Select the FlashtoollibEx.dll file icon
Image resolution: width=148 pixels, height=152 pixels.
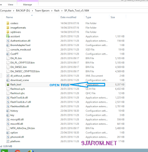click(8, 106)
